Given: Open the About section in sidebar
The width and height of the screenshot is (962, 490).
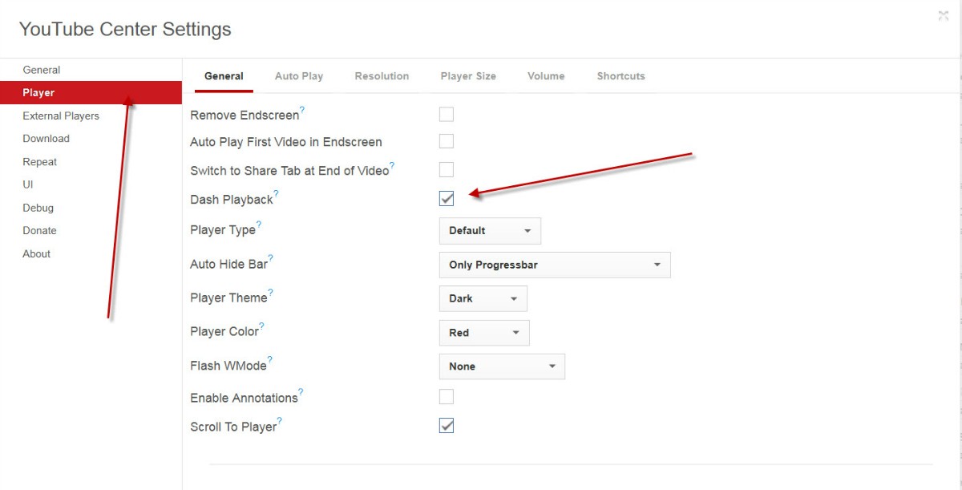Looking at the screenshot, I should tap(91, 253).
